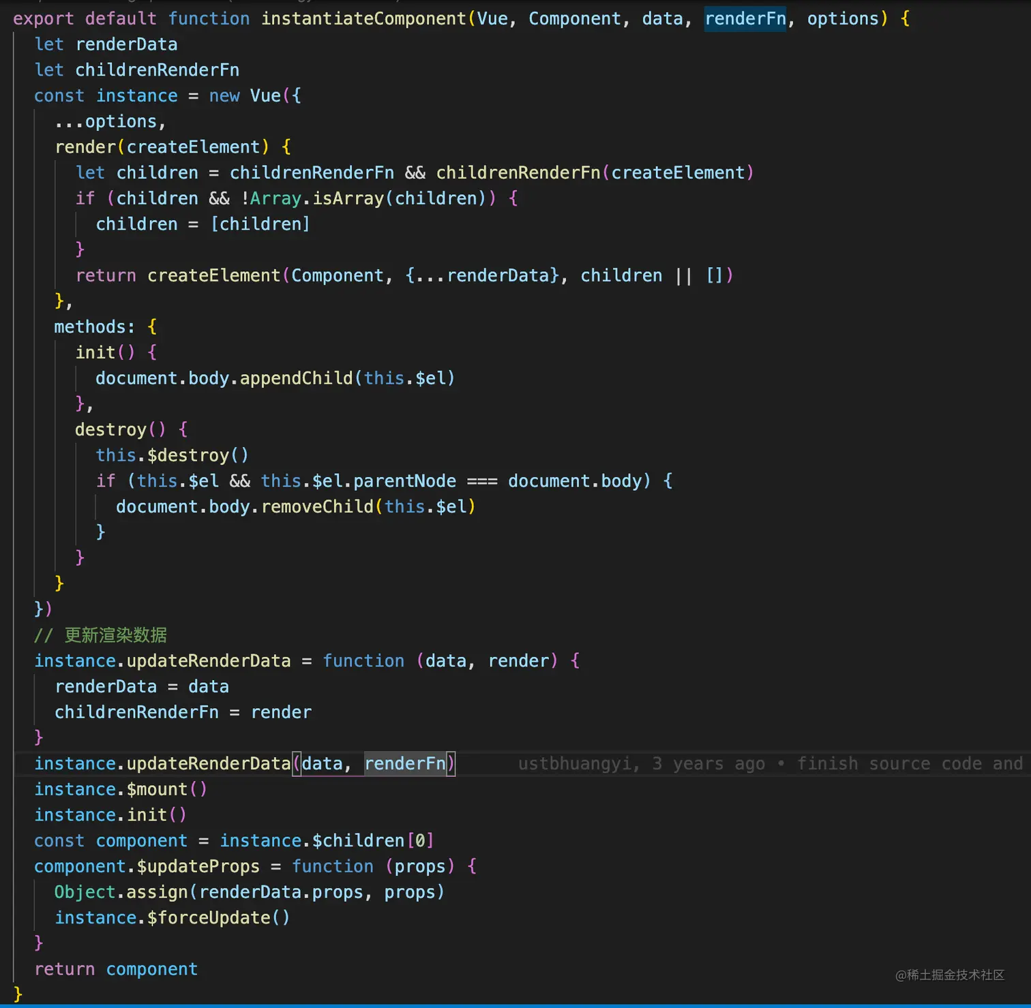
Task: Place cursor on the 'let childrenRenderFn' declaration
Action: [x=136, y=70]
